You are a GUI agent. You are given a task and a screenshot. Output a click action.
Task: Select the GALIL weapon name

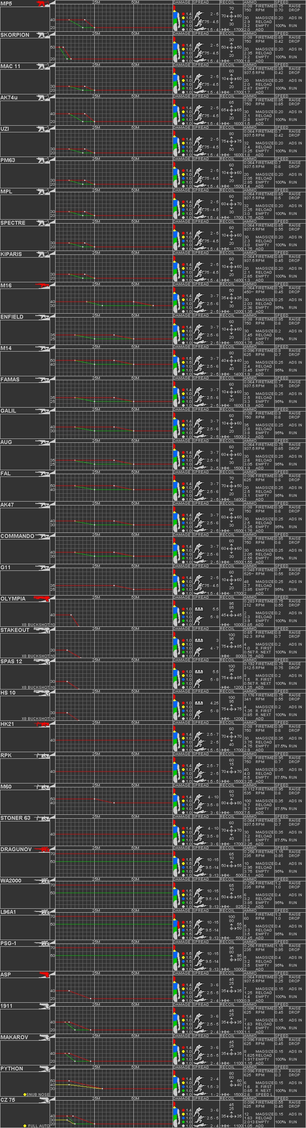[x=8, y=411]
